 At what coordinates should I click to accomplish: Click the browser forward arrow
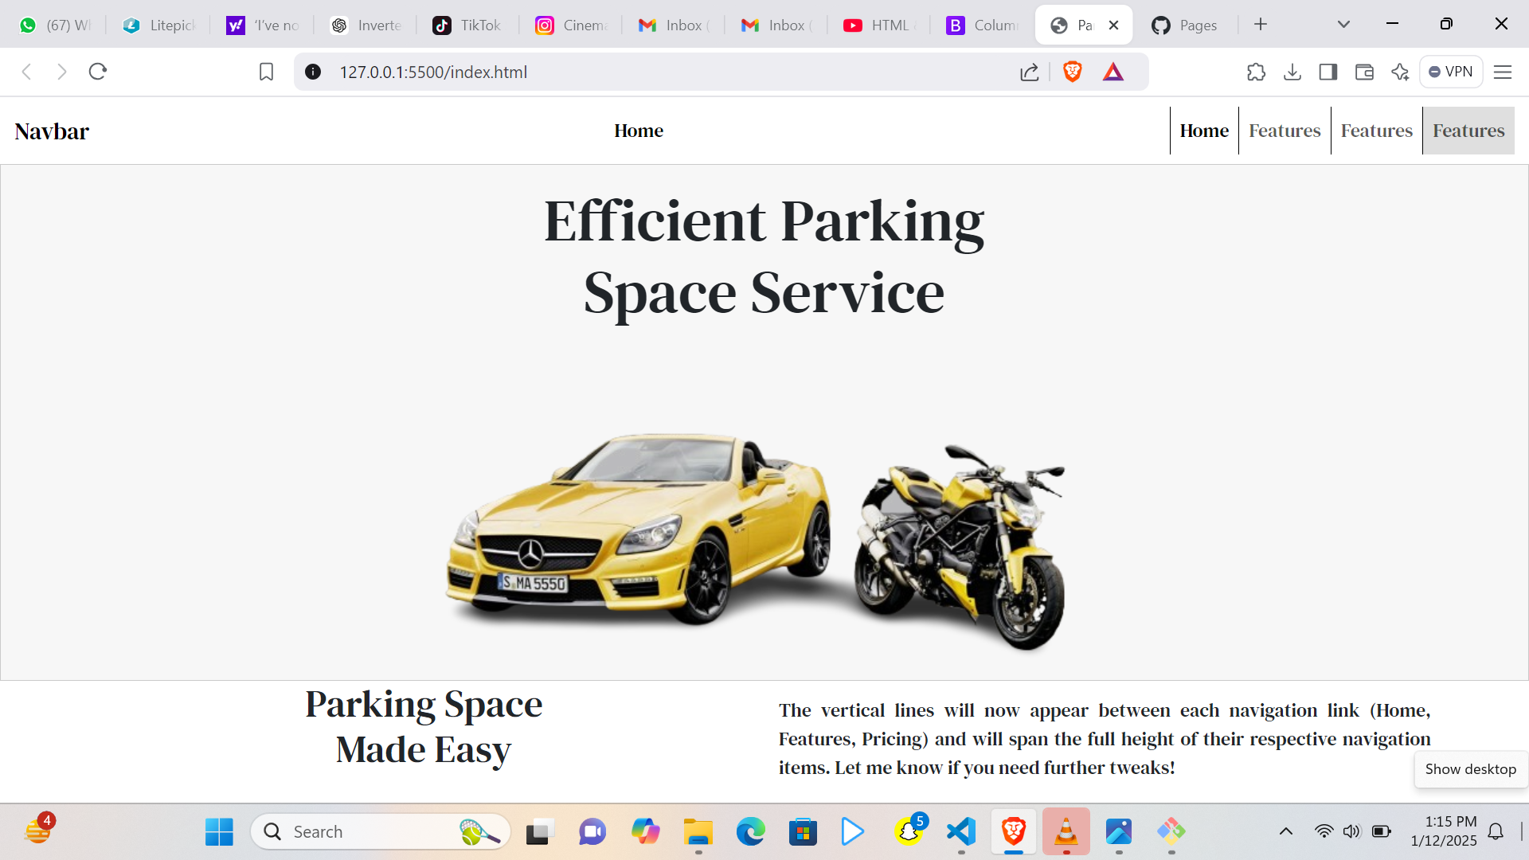pyautogui.click(x=61, y=72)
